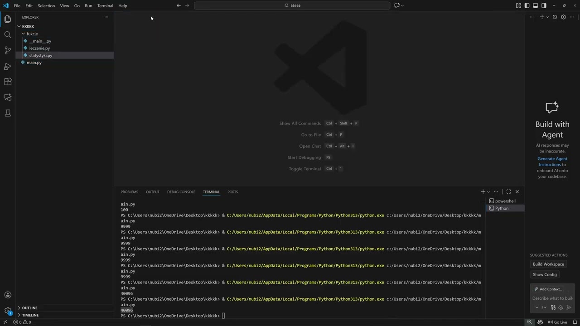The image size is (580, 326).
Task: Switch to the Output tab
Action: [153, 192]
